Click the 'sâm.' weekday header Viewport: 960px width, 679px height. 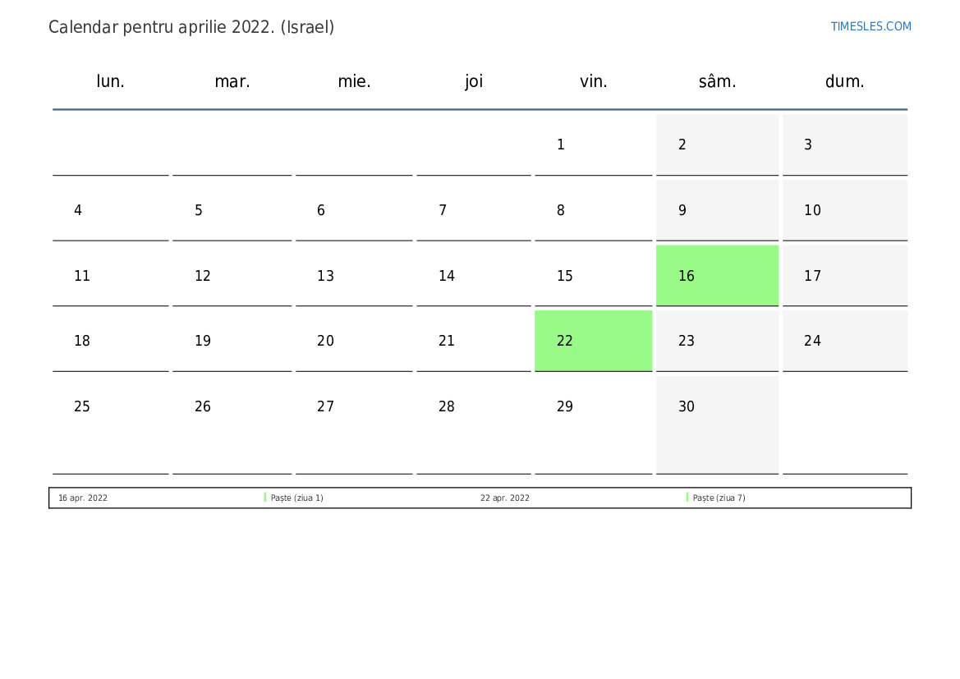pyautogui.click(x=717, y=81)
